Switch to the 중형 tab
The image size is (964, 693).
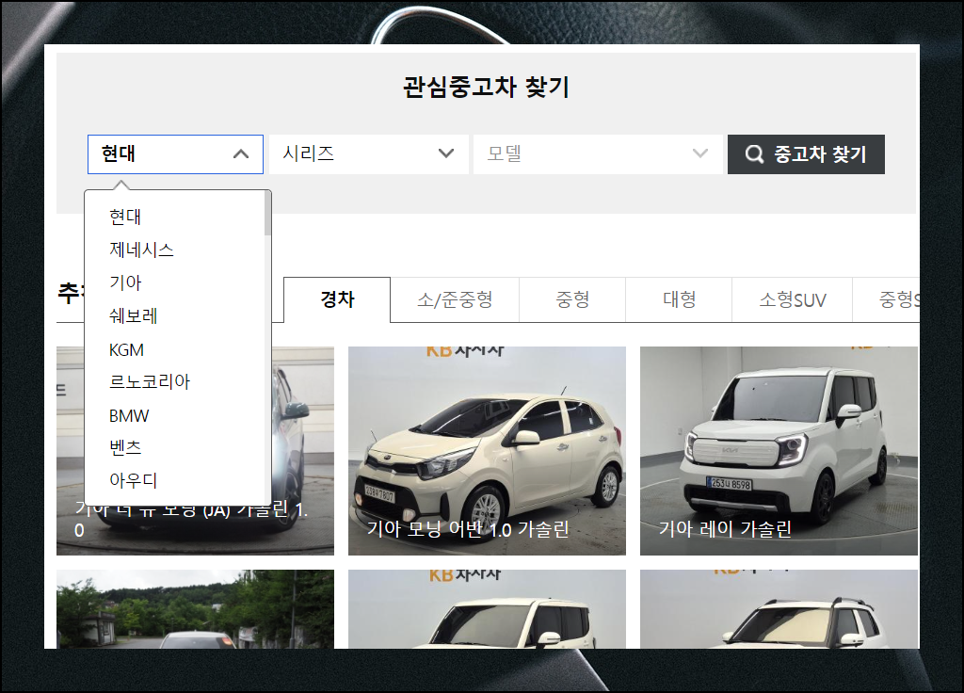(572, 299)
